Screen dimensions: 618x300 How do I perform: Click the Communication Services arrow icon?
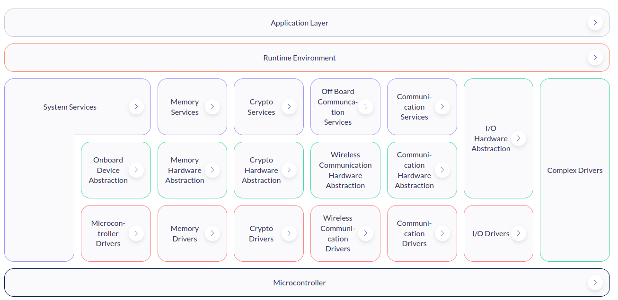(442, 107)
